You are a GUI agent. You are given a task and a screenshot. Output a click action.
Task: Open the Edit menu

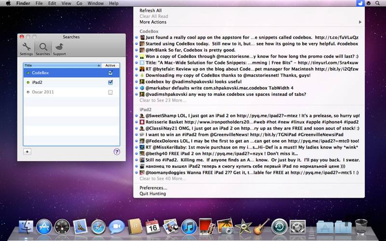click(x=52, y=3)
